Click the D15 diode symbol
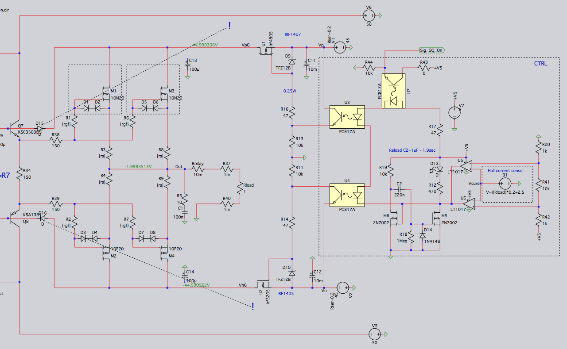This screenshot has height=349, width=567. [39, 129]
